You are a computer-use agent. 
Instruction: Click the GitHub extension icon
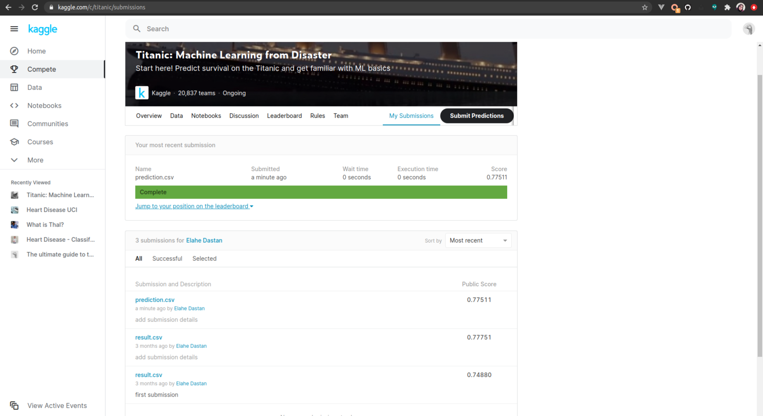(688, 7)
